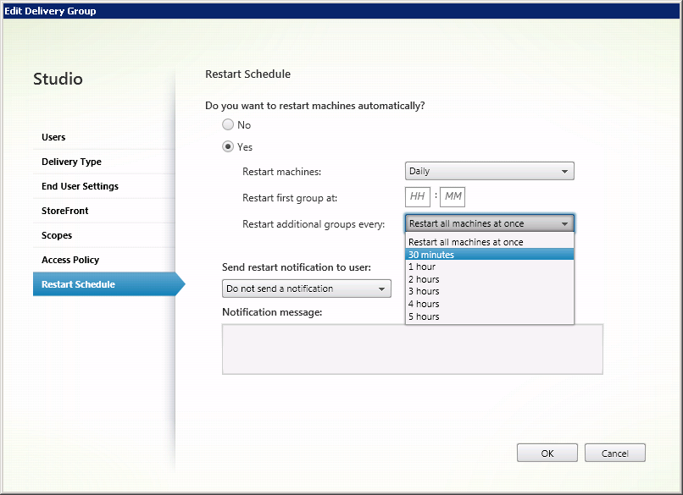The width and height of the screenshot is (683, 495).
Task: Choose the 5 hours option
Action: tap(489, 316)
